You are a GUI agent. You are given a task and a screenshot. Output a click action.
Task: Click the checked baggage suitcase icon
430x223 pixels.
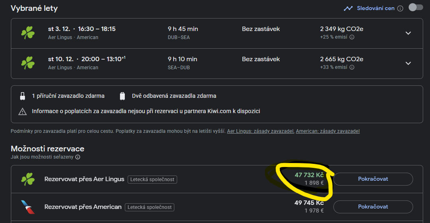pyautogui.click(x=122, y=96)
